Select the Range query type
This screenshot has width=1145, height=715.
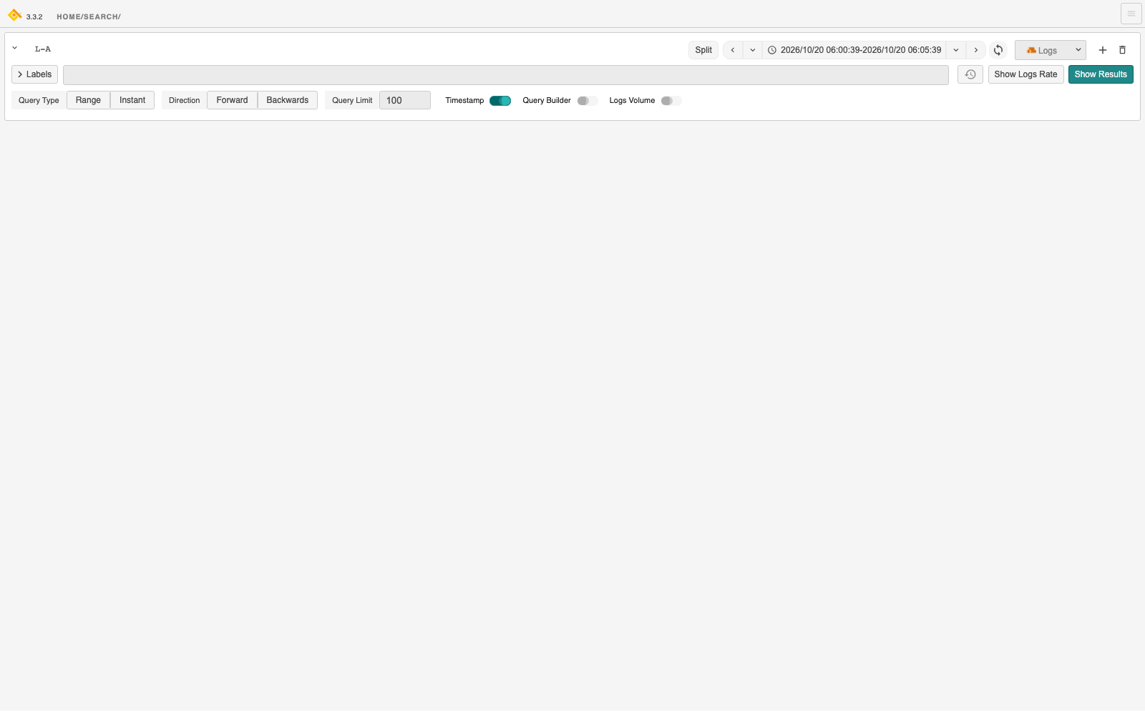[88, 100]
